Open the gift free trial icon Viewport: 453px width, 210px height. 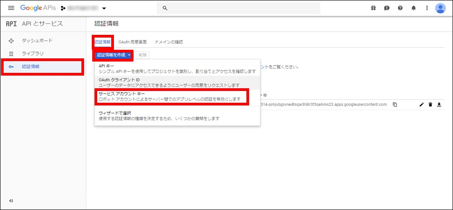click(373, 8)
